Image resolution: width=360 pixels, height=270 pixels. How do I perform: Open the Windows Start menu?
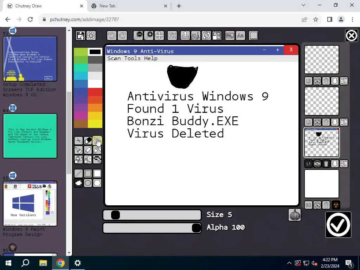tap(8, 263)
